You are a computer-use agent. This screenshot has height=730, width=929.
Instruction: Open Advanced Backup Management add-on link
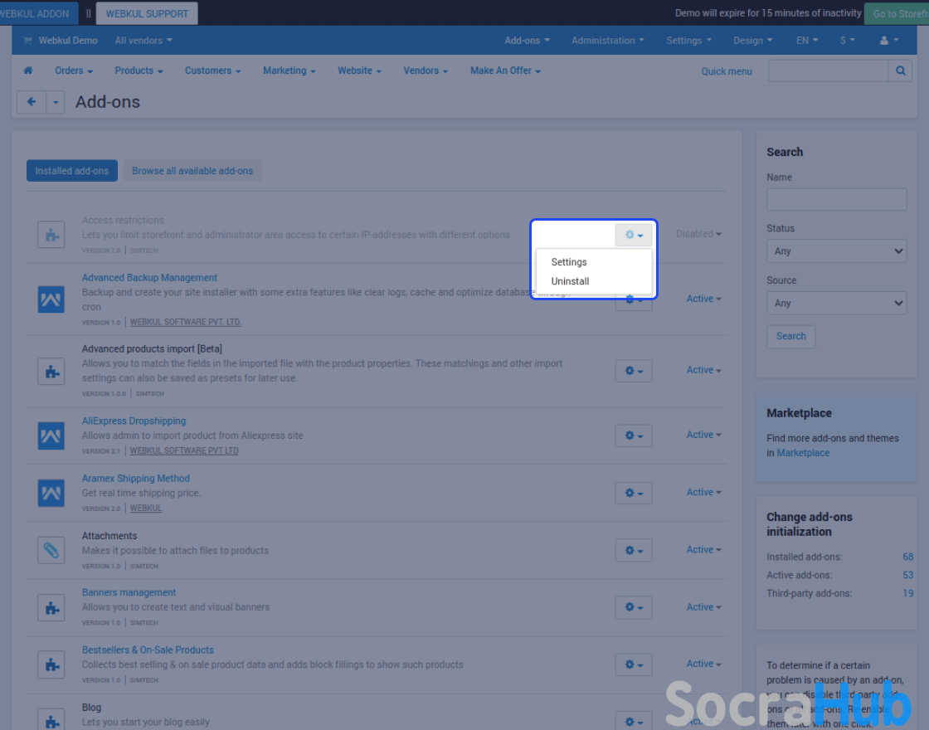click(x=149, y=277)
